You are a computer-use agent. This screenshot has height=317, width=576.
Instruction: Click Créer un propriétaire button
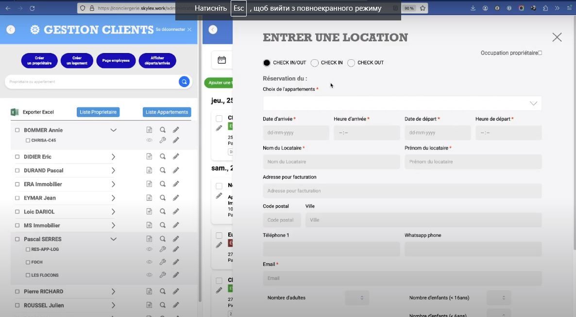[x=39, y=61]
